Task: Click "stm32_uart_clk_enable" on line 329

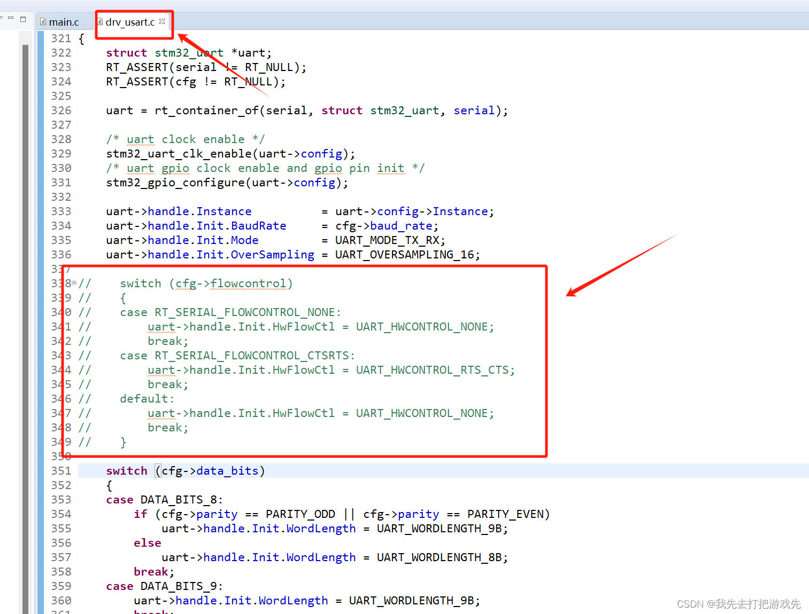Action: (179, 154)
